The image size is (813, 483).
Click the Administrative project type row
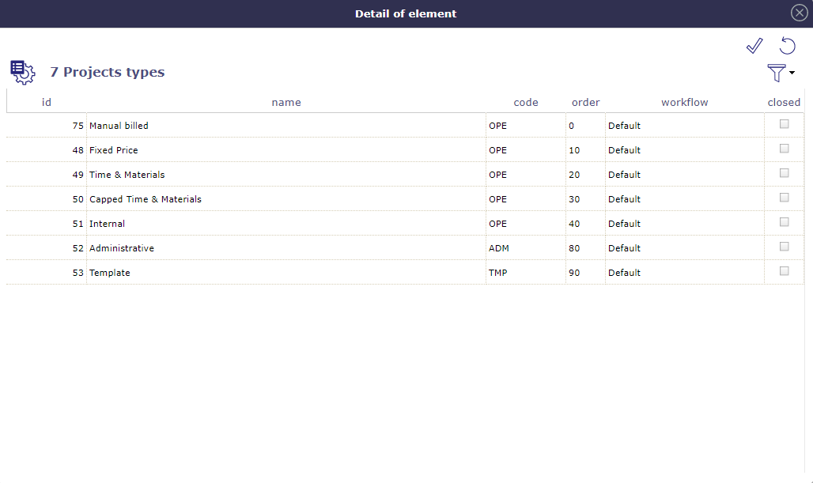coord(122,248)
